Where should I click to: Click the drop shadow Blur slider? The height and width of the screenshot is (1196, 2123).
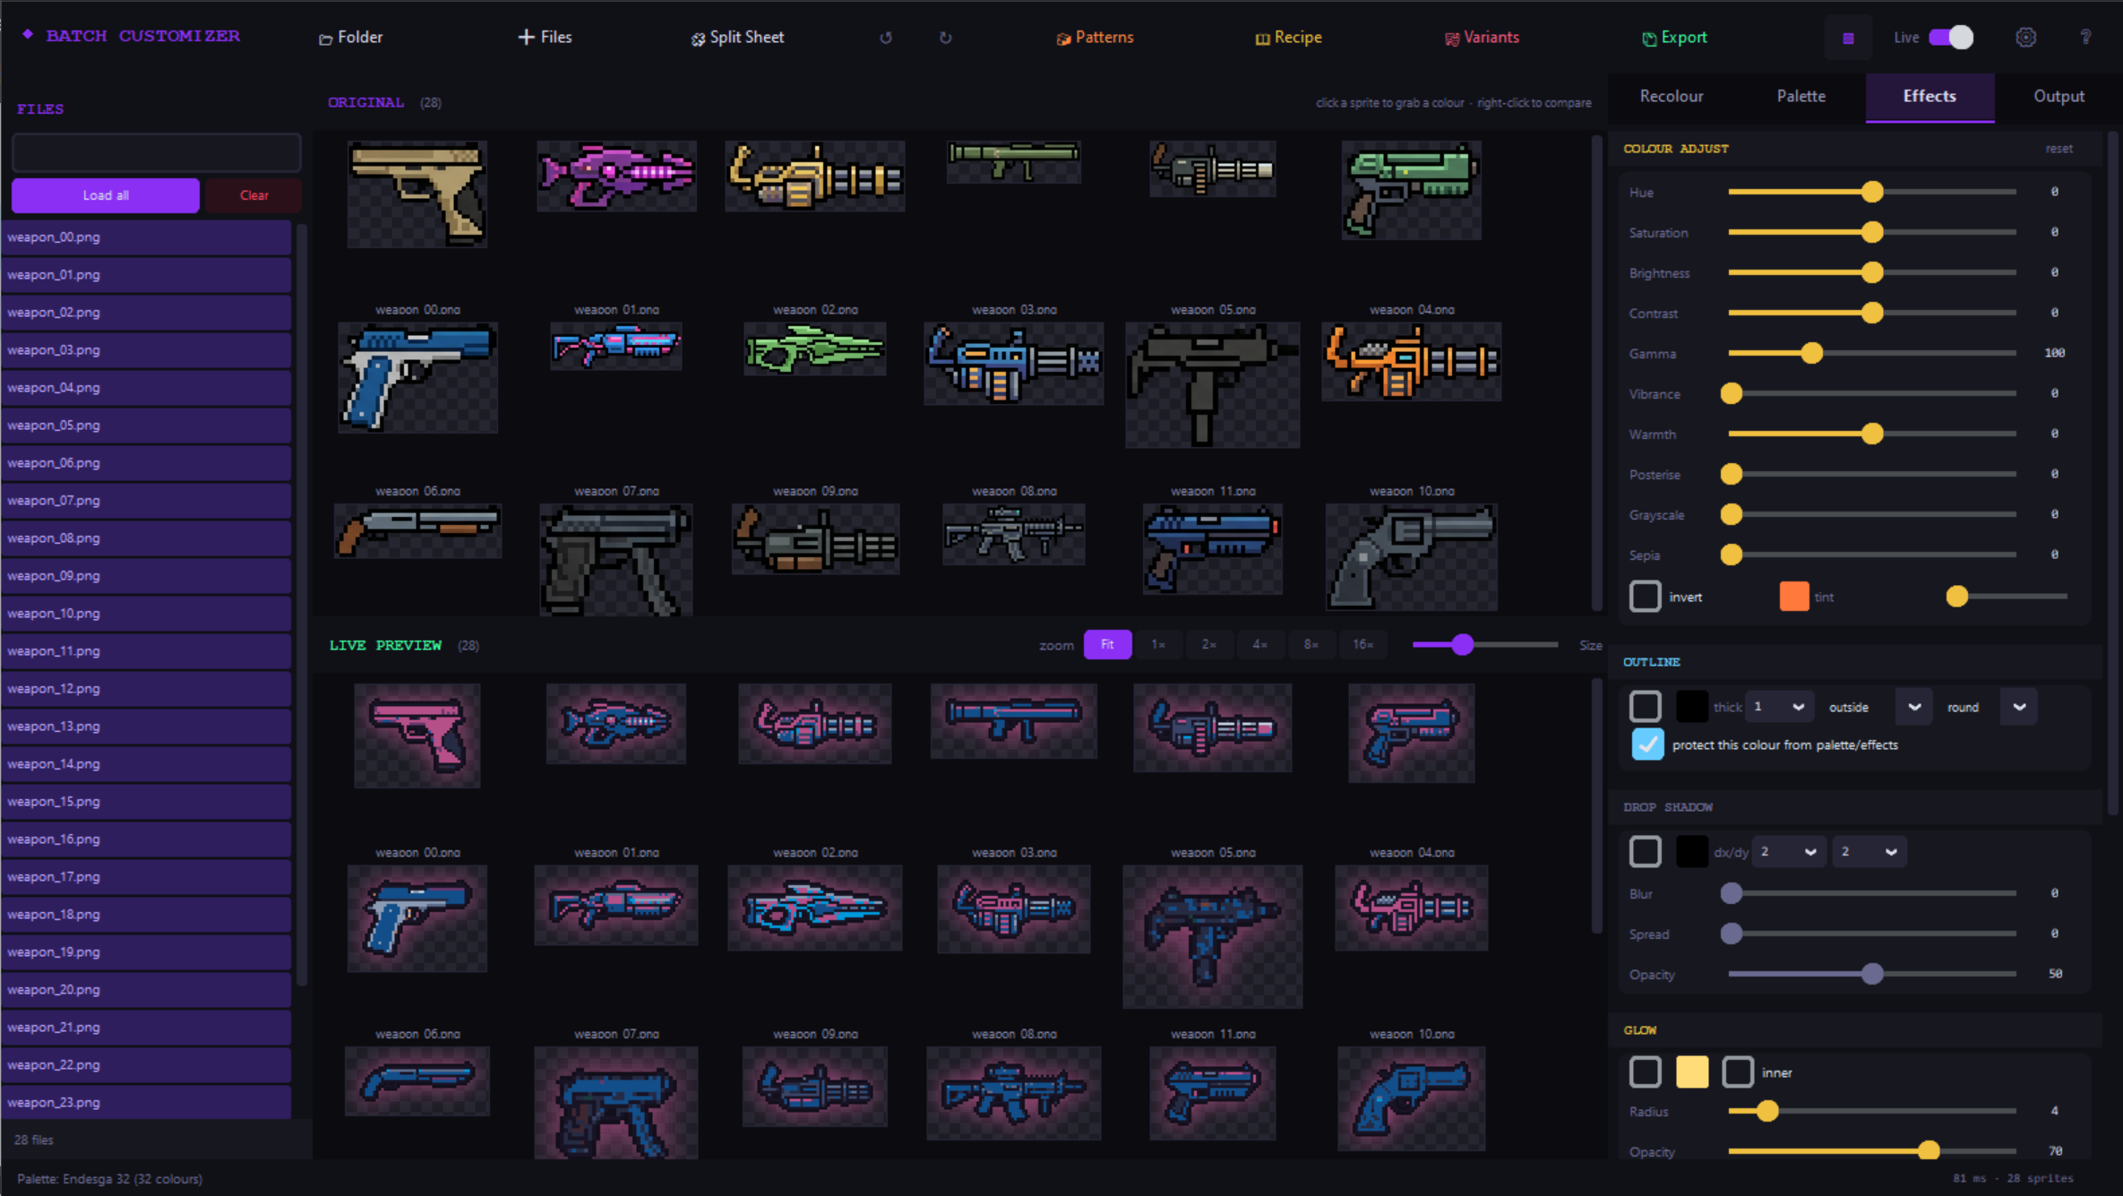click(1871, 893)
